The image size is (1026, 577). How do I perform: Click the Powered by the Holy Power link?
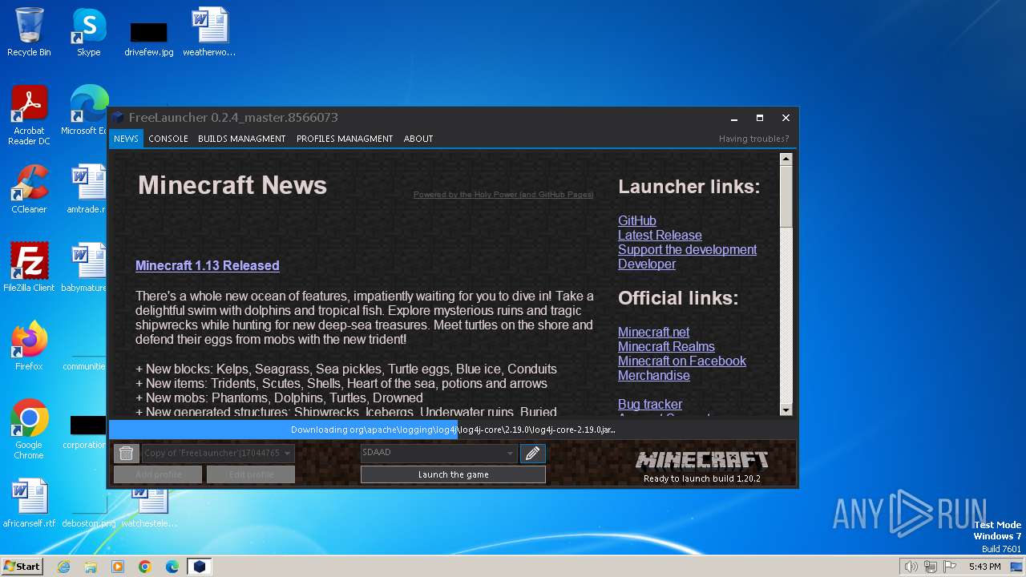[x=503, y=195]
